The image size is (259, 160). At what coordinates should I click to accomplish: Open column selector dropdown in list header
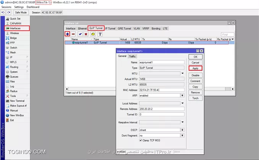click(x=233, y=39)
